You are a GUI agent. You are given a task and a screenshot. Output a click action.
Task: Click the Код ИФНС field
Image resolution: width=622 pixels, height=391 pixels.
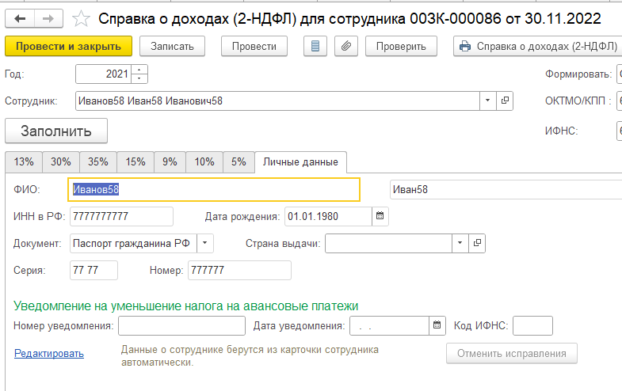(x=532, y=325)
